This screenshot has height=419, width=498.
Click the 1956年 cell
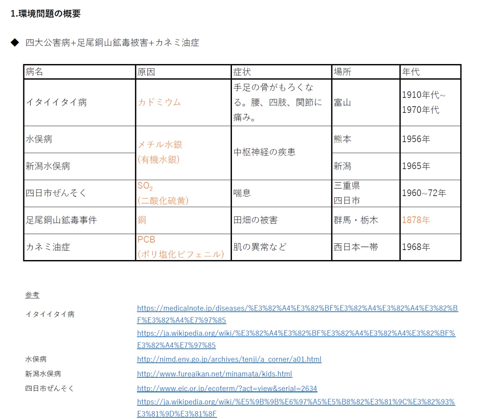click(x=430, y=139)
